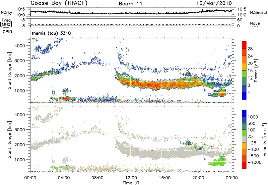Click the "Freq. [MHz]" axis label
The image size is (268, 185).
pos(6,22)
